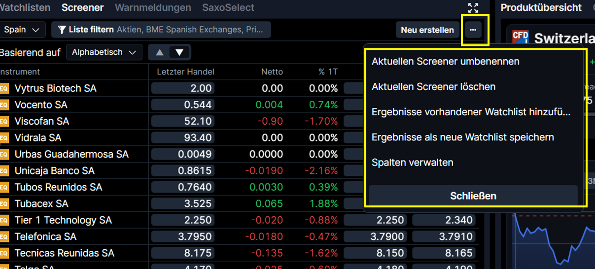Open Liste filtern filter settings

pos(161,30)
